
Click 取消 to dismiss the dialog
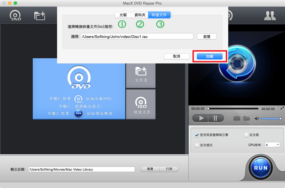click(x=176, y=57)
